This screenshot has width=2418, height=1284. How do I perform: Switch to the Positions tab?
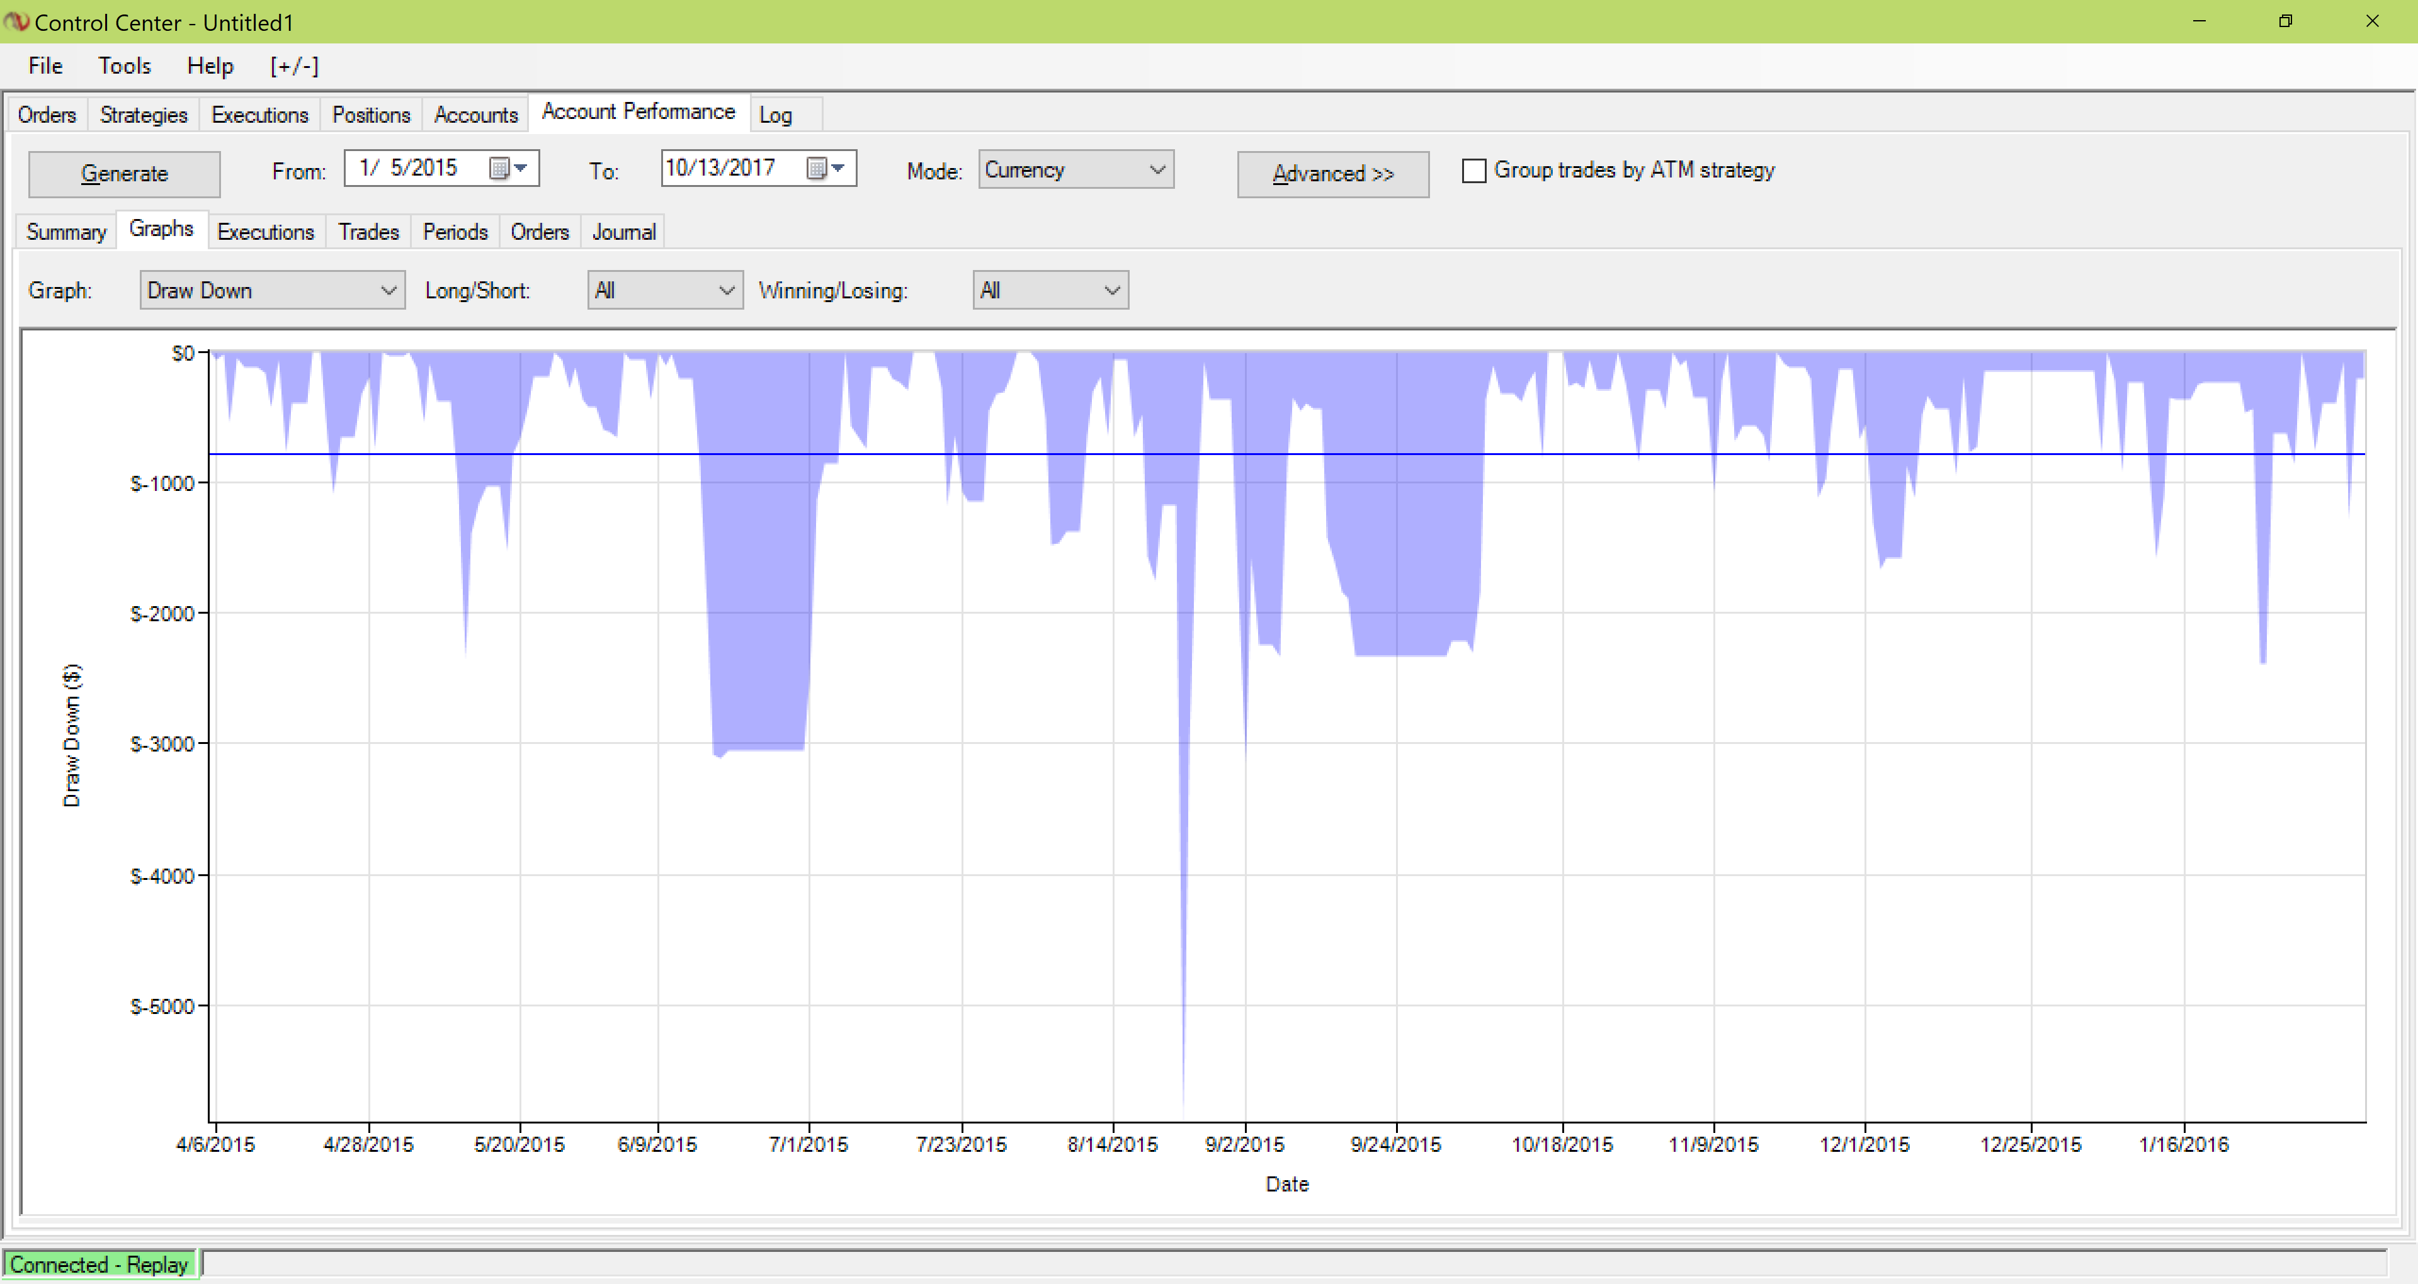click(x=372, y=115)
